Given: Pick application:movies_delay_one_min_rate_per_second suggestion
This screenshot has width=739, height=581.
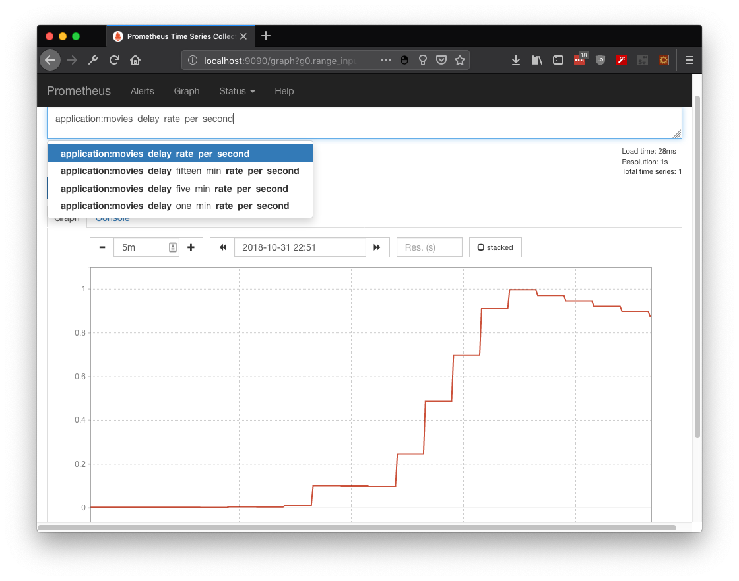Looking at the screenshot, I should [x=175, y=206].
